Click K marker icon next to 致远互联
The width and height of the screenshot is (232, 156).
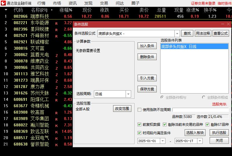click(x=56, y=132)
